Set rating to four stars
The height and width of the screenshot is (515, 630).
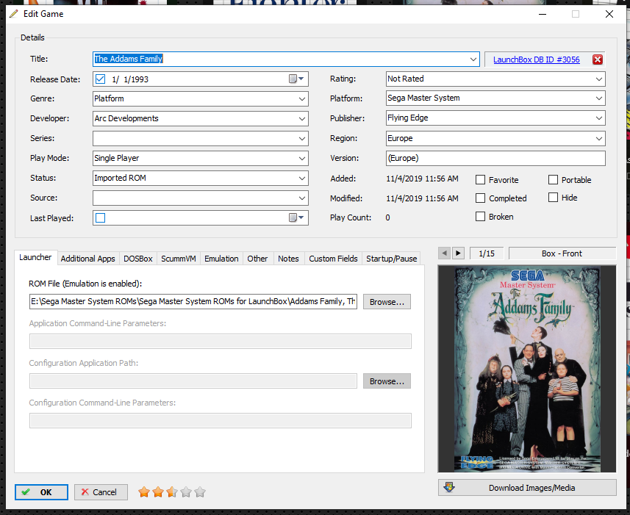186,491
